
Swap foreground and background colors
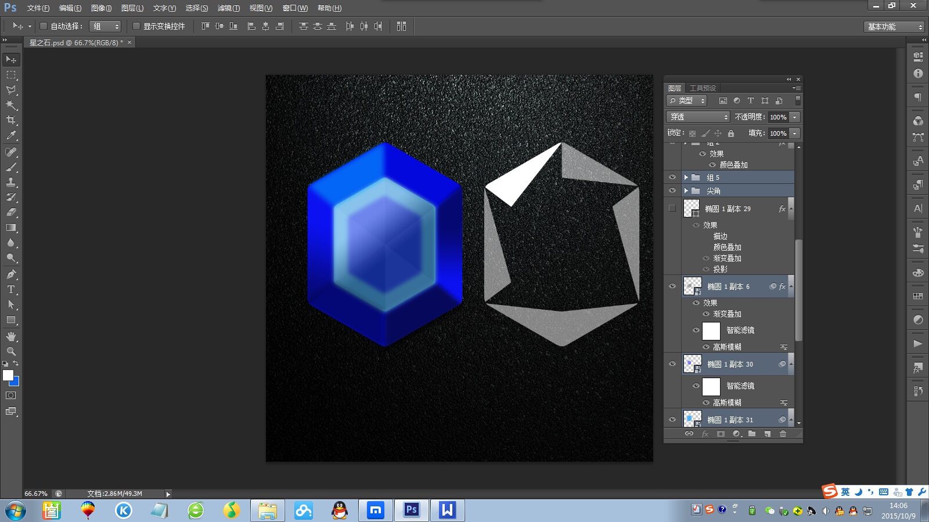[16, 364]
